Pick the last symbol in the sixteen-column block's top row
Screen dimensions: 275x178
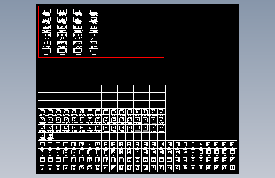pyautogui.click(x=161, y=112)
